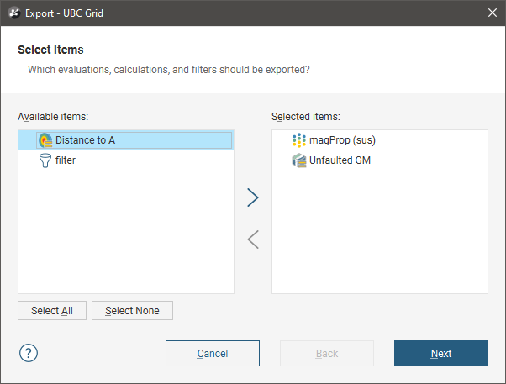Open help with the question mark icon
The image size is (506, 384).
point(28,353)
